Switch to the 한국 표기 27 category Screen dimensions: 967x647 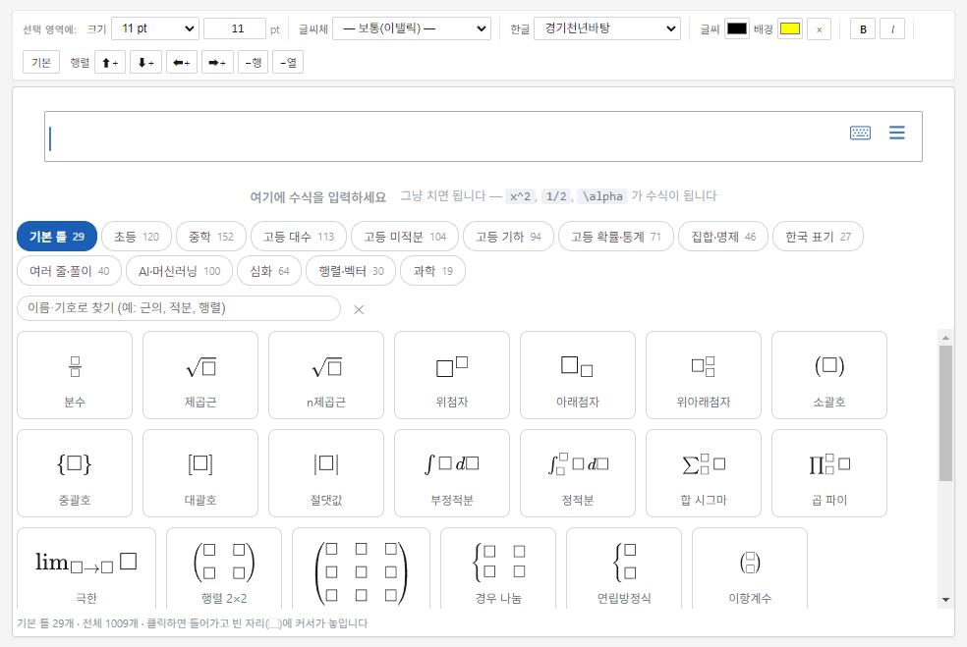(818, 237)
